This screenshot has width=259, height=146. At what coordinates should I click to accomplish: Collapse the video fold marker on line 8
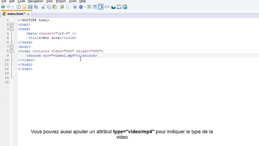[12, 51]
